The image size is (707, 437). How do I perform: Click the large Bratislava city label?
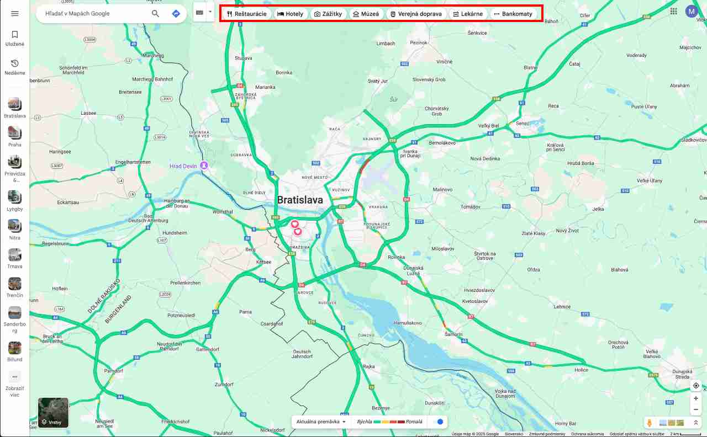click(300, 200)
